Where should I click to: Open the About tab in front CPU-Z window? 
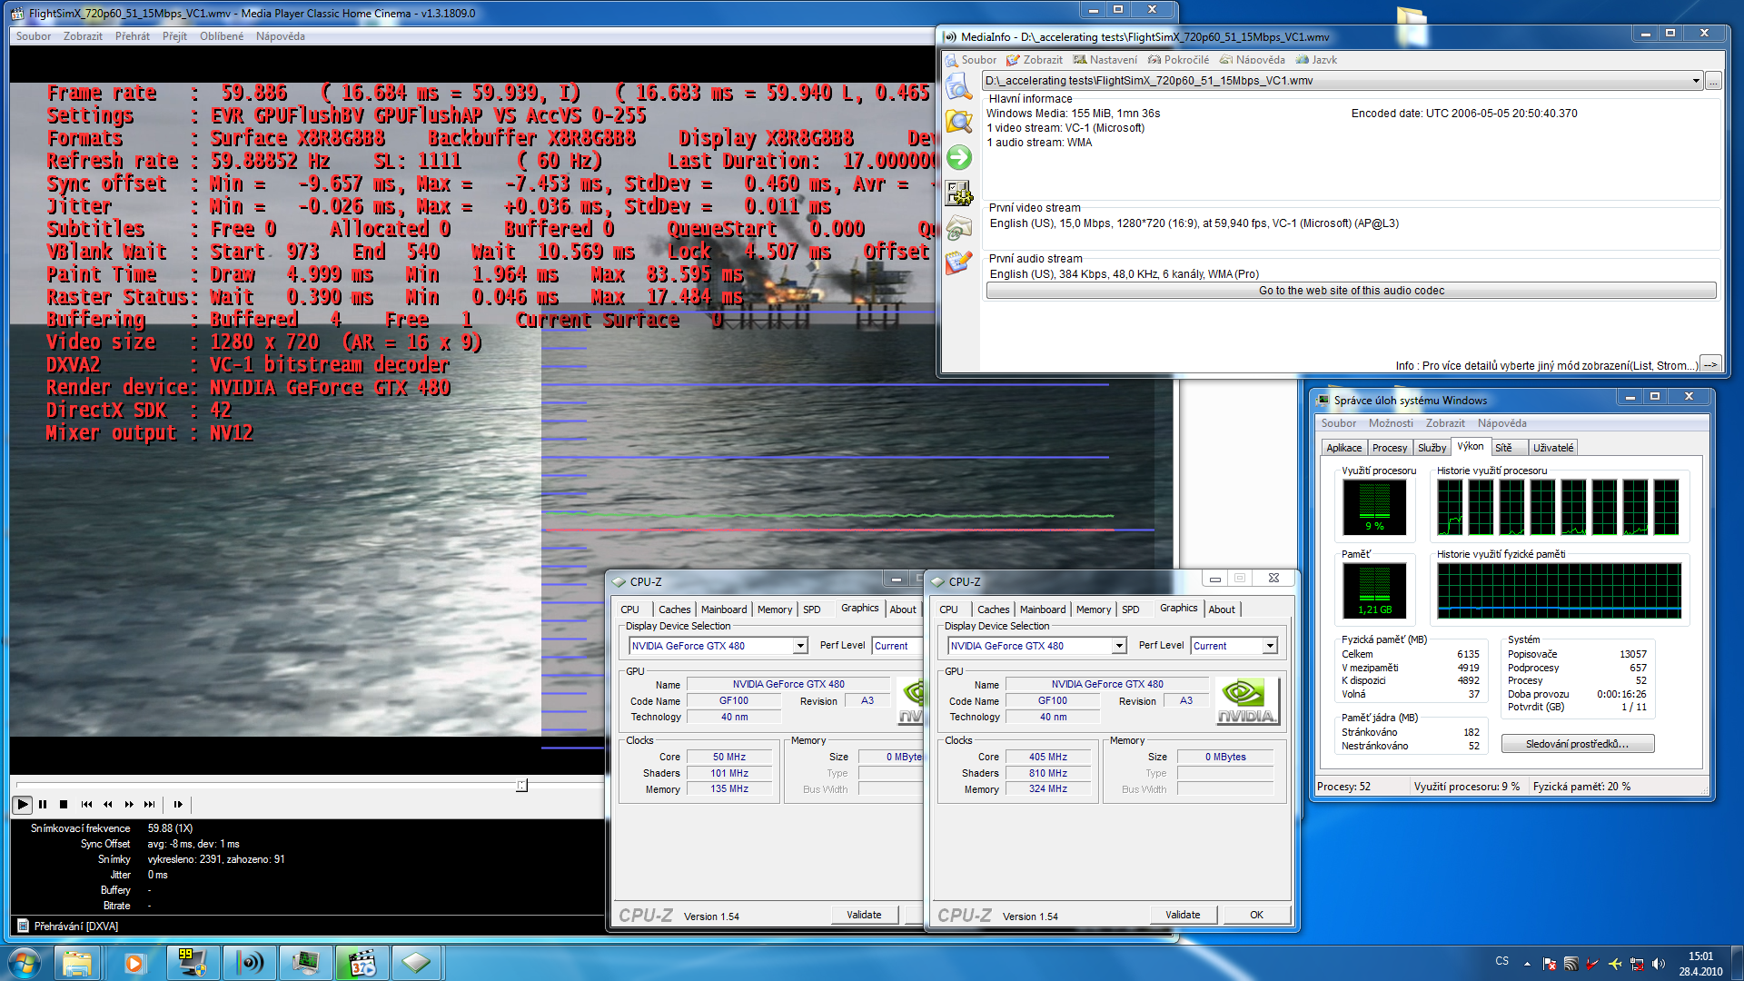pyautogui.click(x=1222, y=609)
